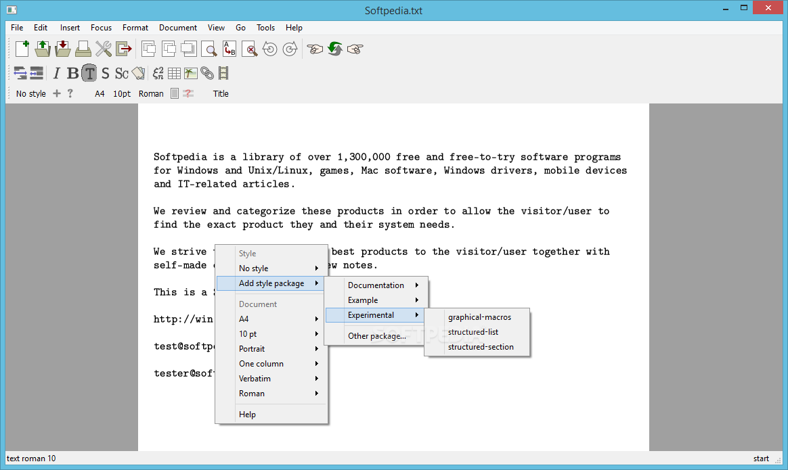Click Help in the popup menu

point(272,415)
